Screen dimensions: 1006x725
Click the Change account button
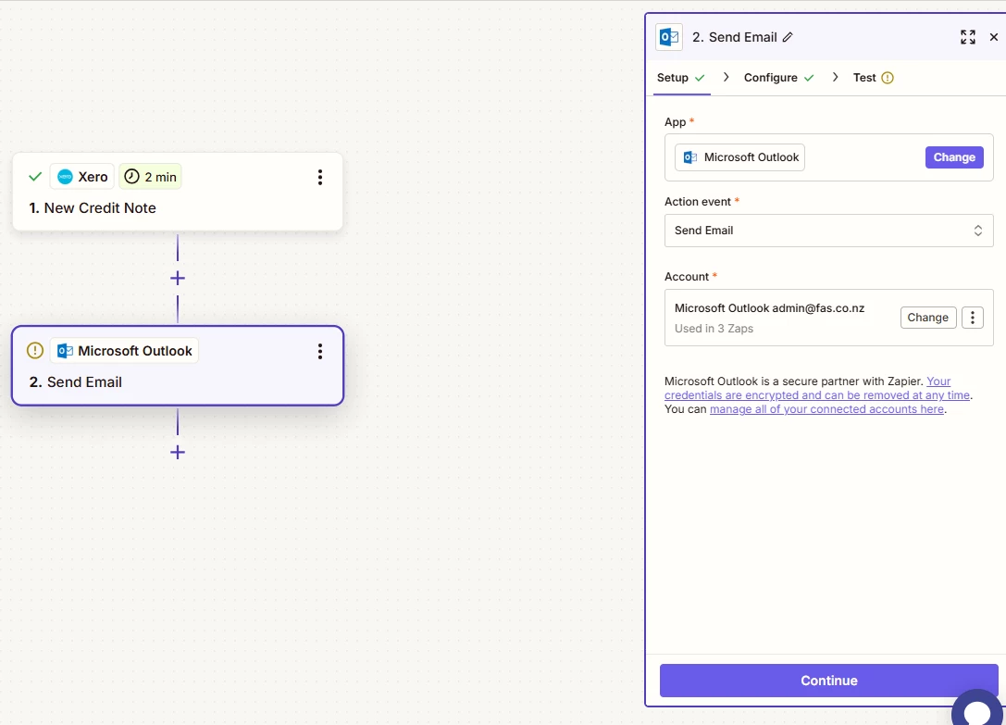[927, 318]
